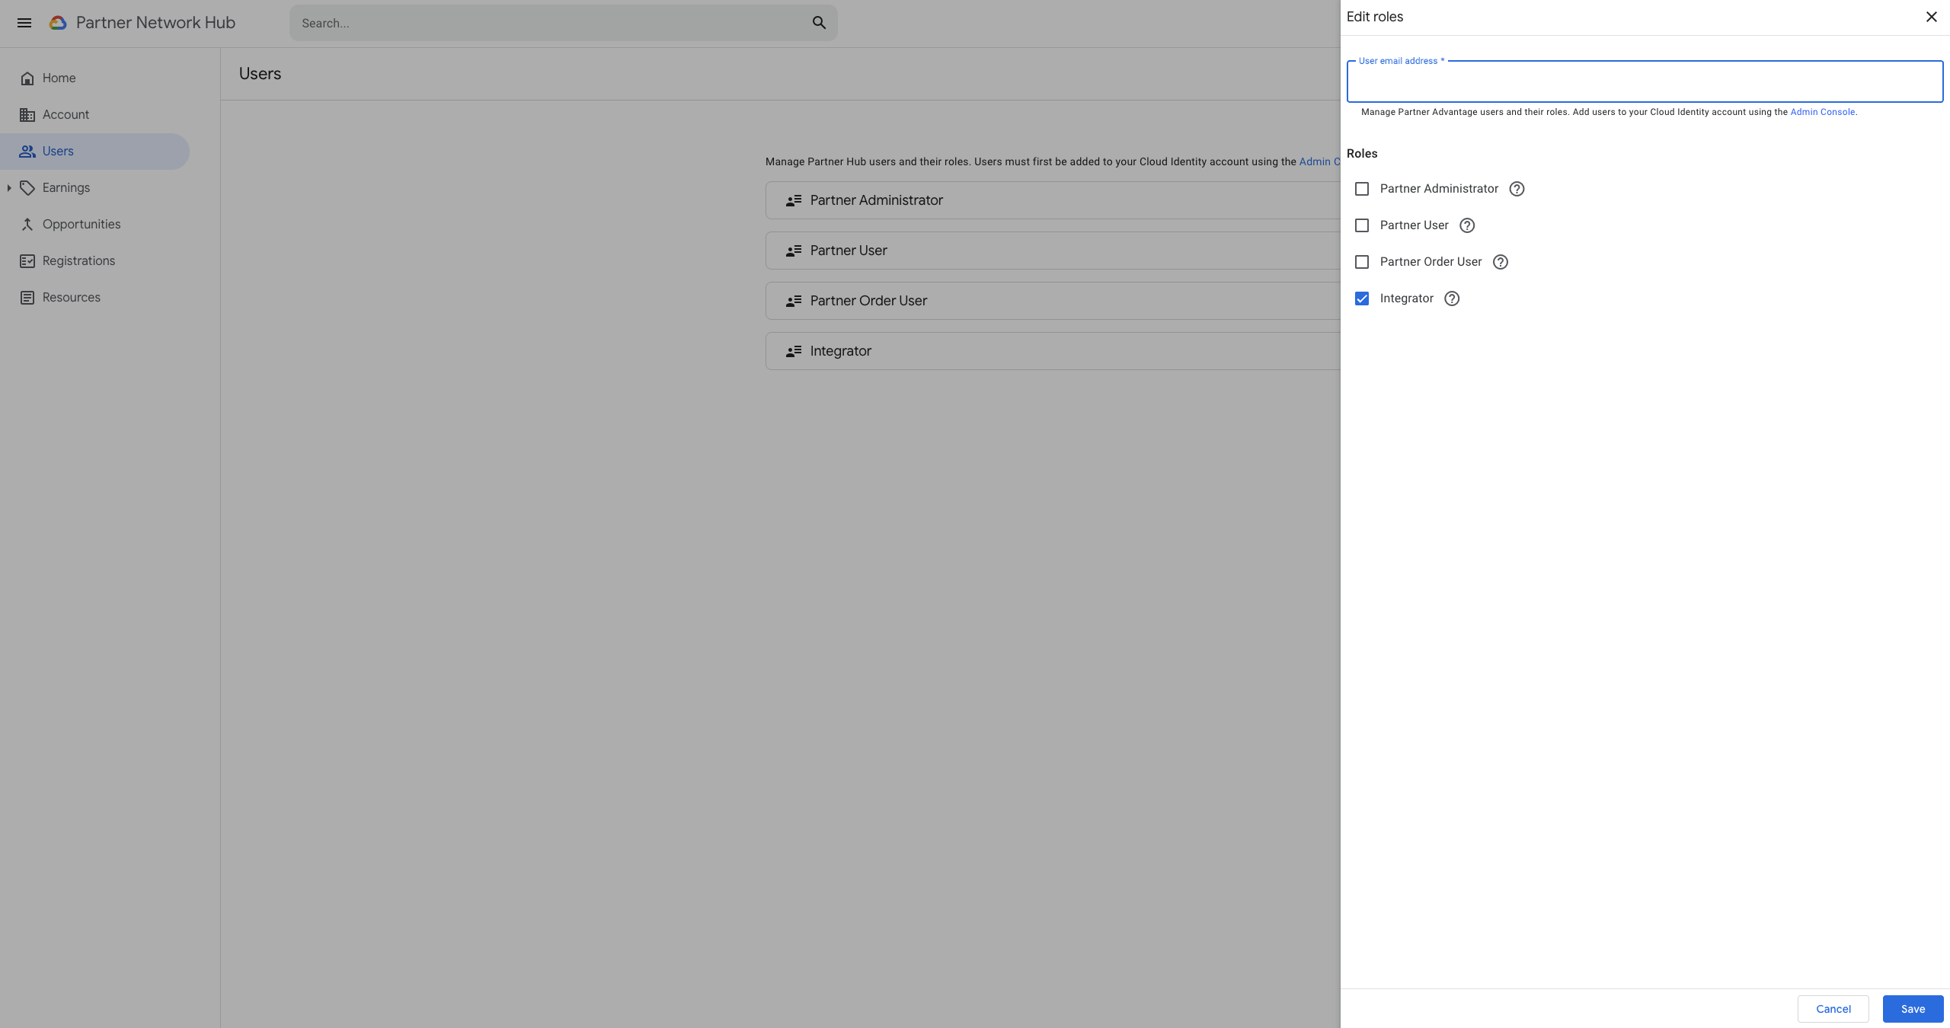The height and width of the screenshot is (1028, 1950).
Task: Open the Earnings section
Action: pos(94,188)
